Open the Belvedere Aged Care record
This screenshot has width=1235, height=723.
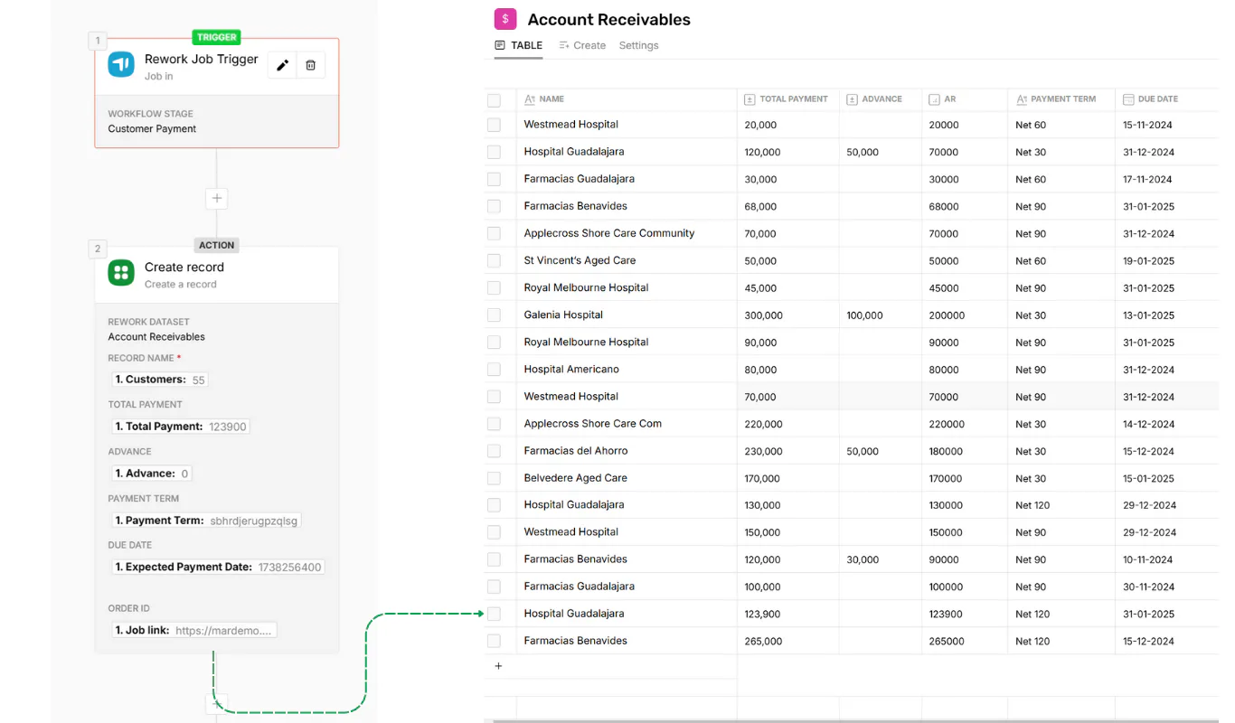[575, 478]
